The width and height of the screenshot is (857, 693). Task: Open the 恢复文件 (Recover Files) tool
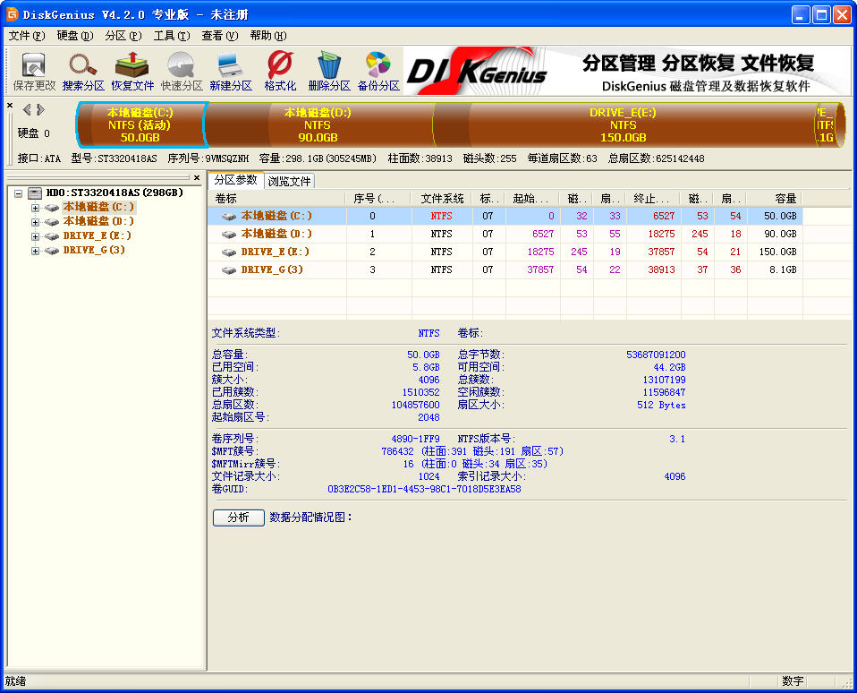click(132, 71)
